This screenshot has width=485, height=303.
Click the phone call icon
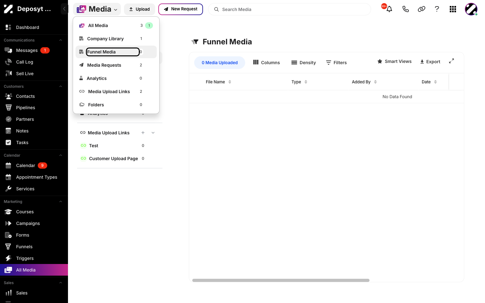tap(406, 9)
